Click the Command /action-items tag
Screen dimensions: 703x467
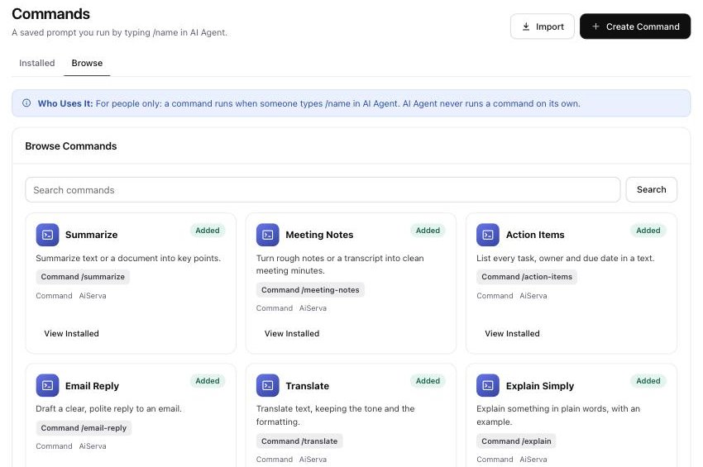pyautogui.click(x=527, y=277)
